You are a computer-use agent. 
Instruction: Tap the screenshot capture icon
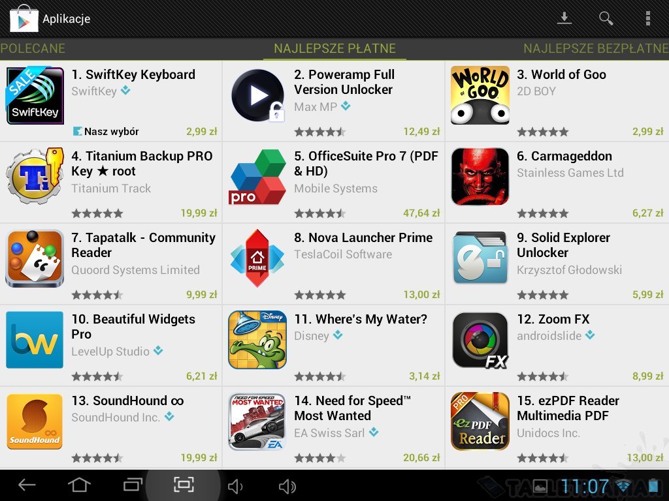184,485
